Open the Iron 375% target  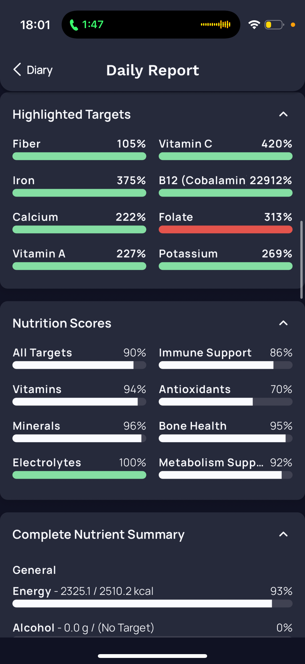(x=79, y=186)
